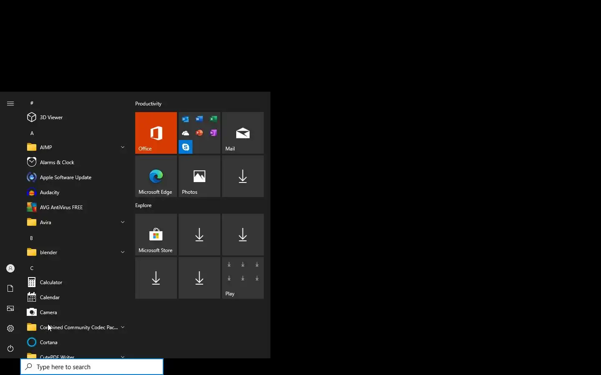
Task: Expand the AIMP folder chevron
Action: pos(123,147)
